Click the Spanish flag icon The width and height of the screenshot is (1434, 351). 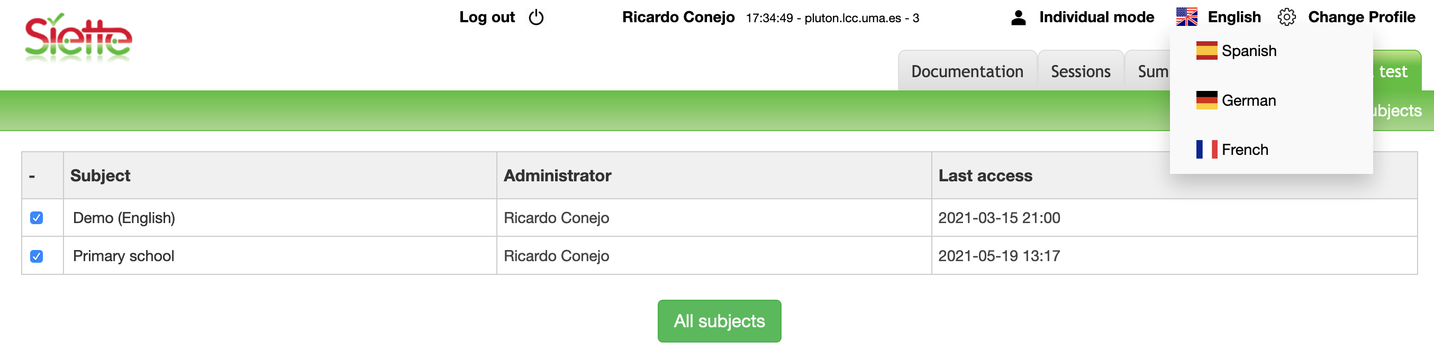(1206, 51)
